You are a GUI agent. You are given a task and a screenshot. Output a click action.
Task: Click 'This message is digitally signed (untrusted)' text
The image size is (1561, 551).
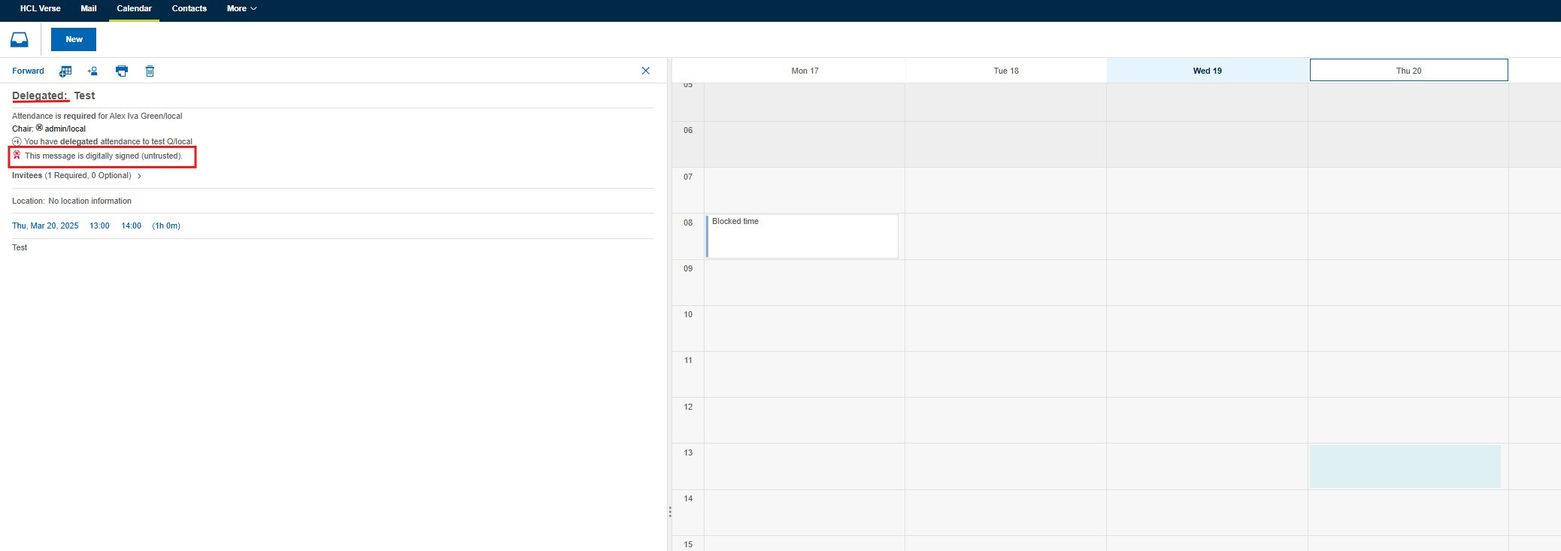coord(104,156)
